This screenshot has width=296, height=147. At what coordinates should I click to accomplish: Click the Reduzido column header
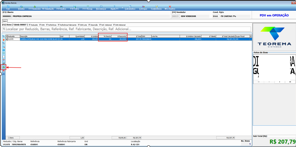tap(13, 36)
